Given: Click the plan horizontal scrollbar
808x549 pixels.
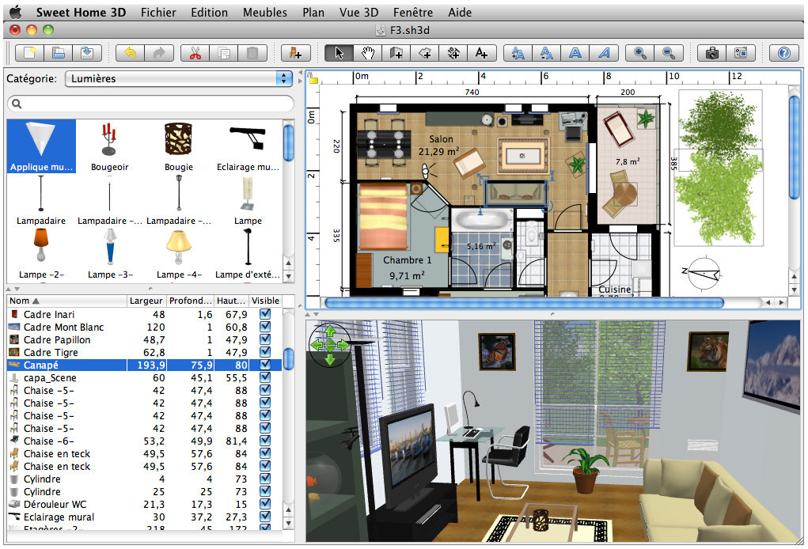Looking at the screenshot, I should click(x=524, y=302).
